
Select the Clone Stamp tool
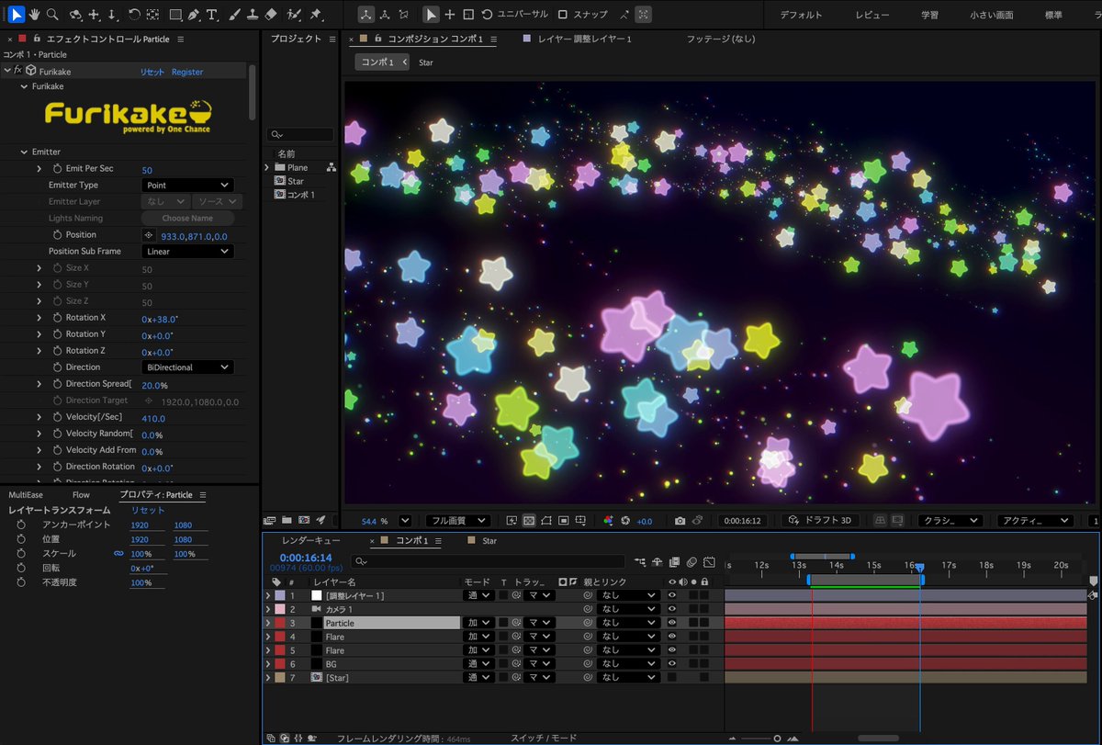tap(253, 15)
